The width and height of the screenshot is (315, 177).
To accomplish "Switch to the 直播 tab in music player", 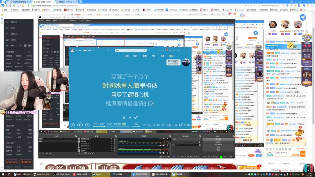I will pyautogui.click(x=162, y=56).
